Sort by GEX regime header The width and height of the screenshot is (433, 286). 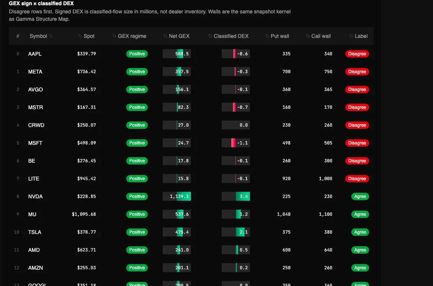coord(129,36)
